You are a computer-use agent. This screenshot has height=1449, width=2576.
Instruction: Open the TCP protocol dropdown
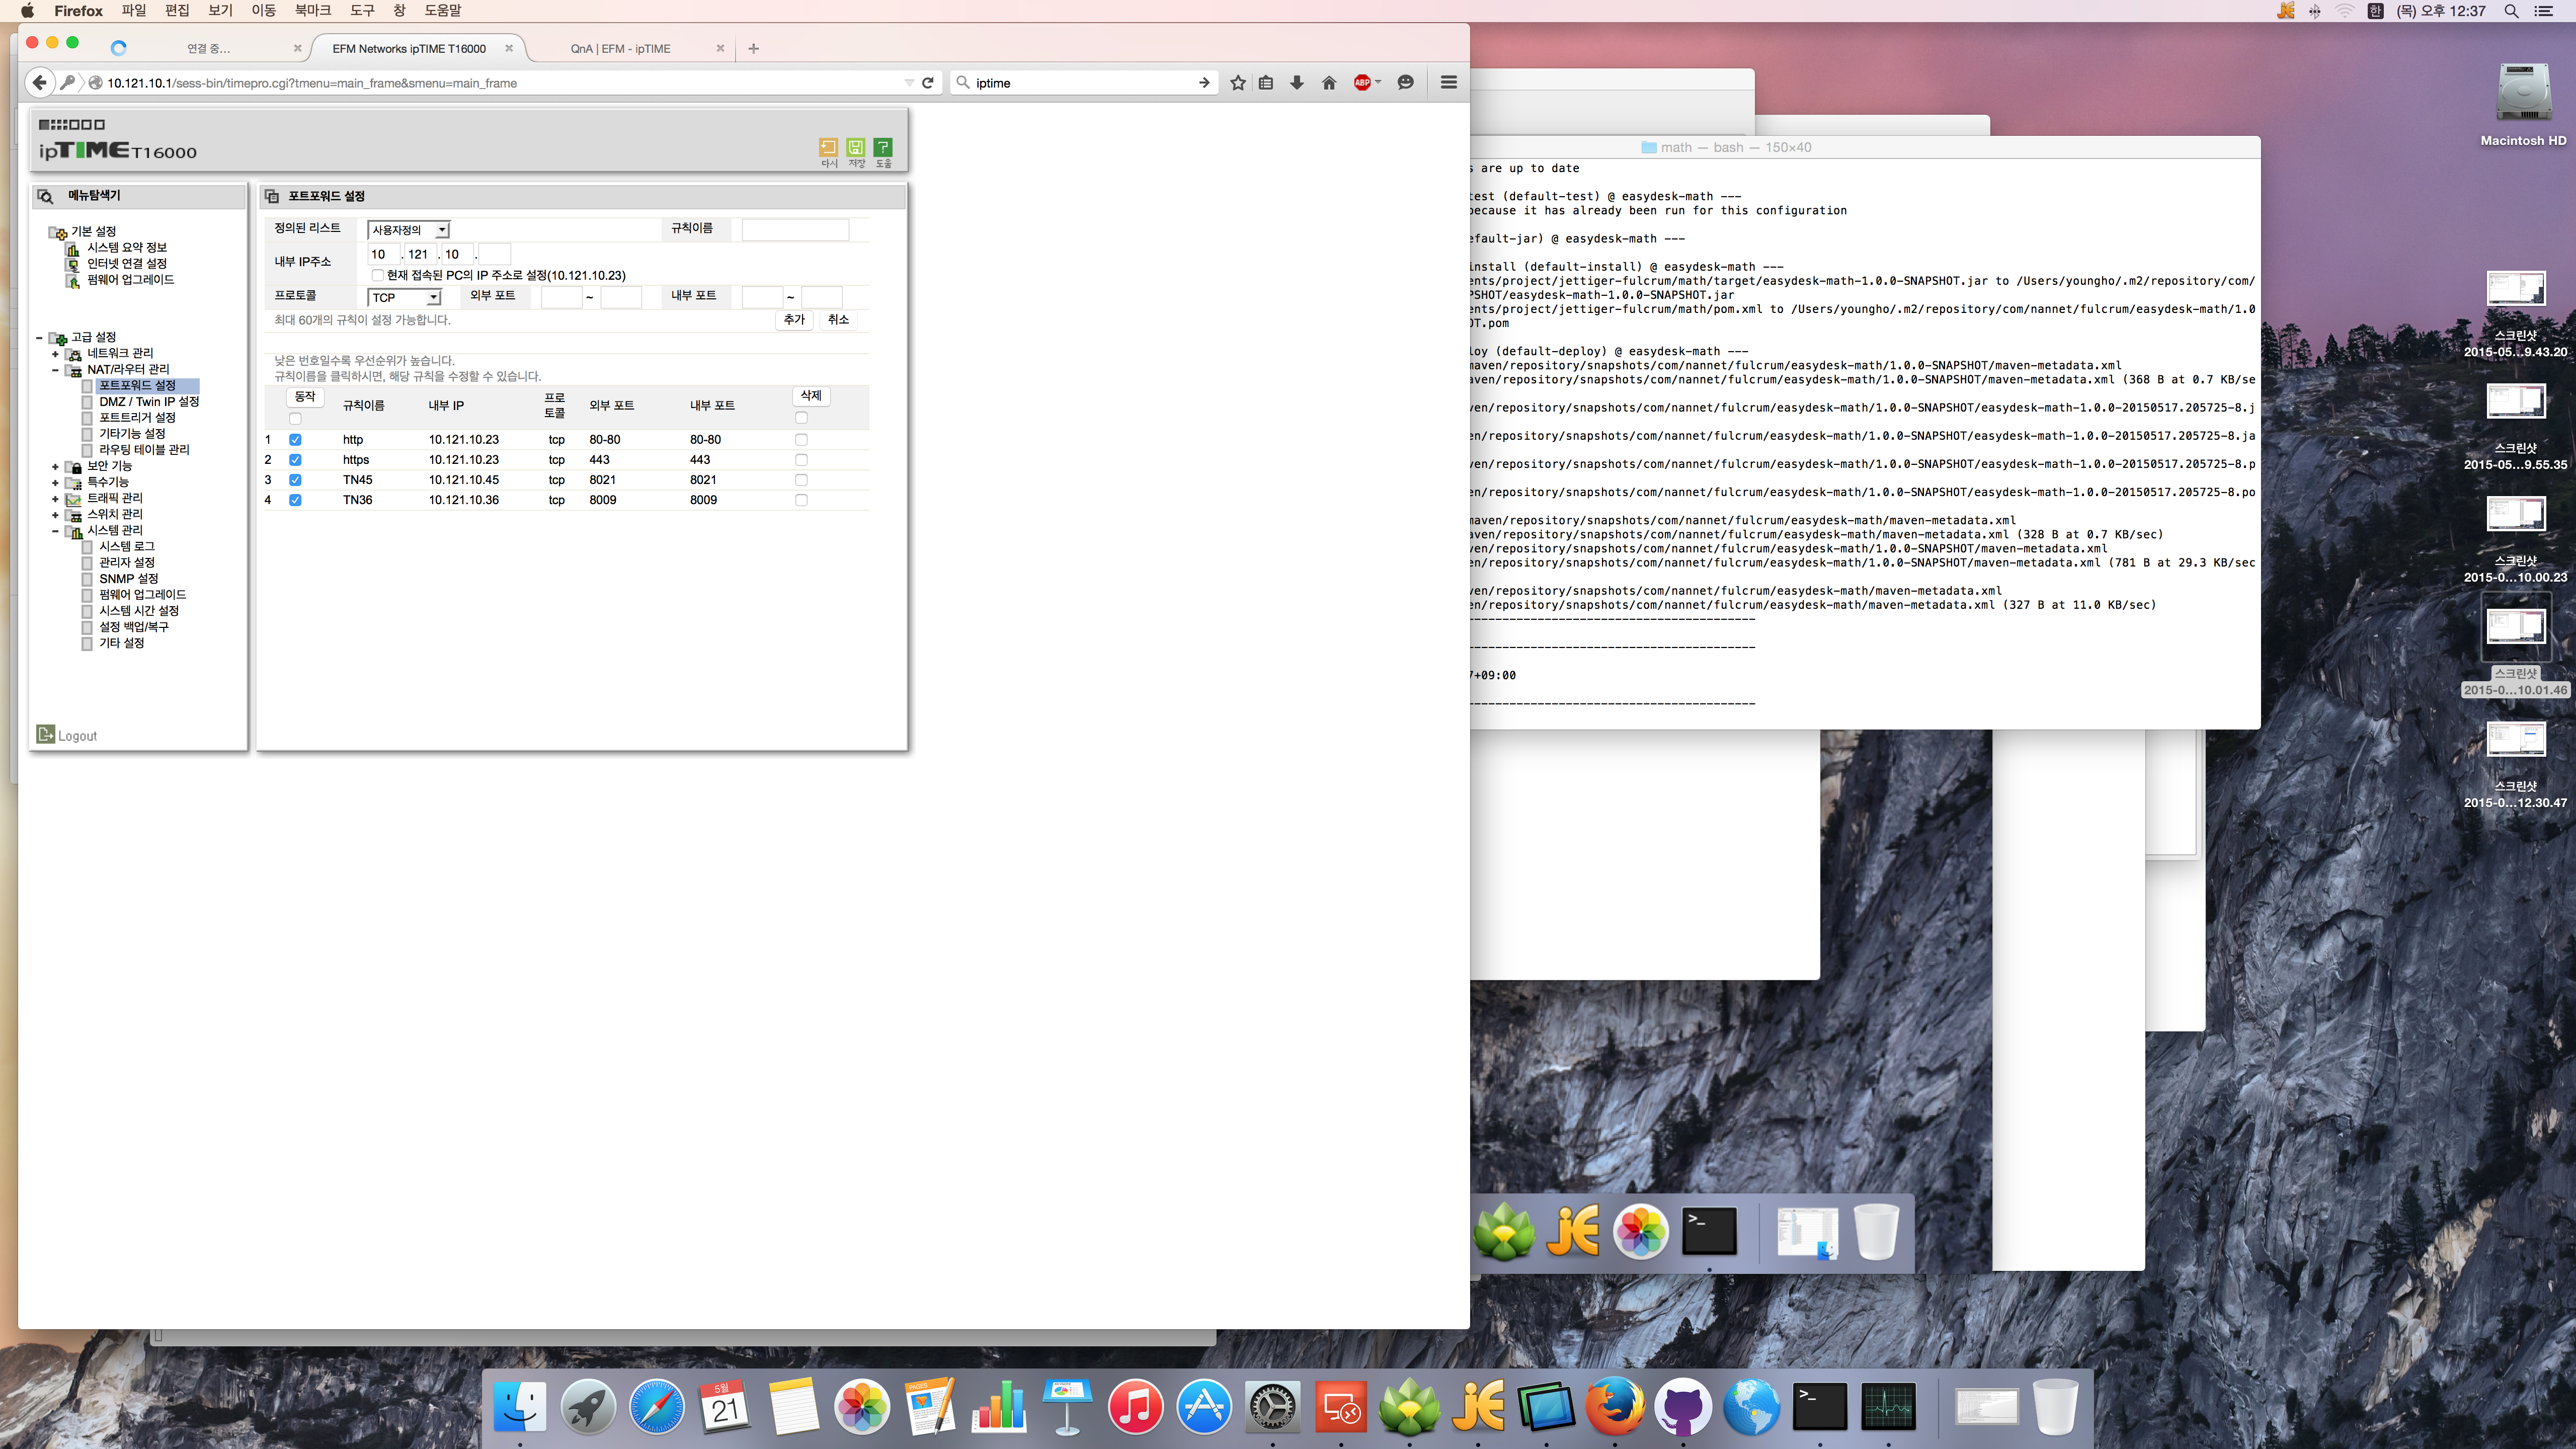(404, 297)
